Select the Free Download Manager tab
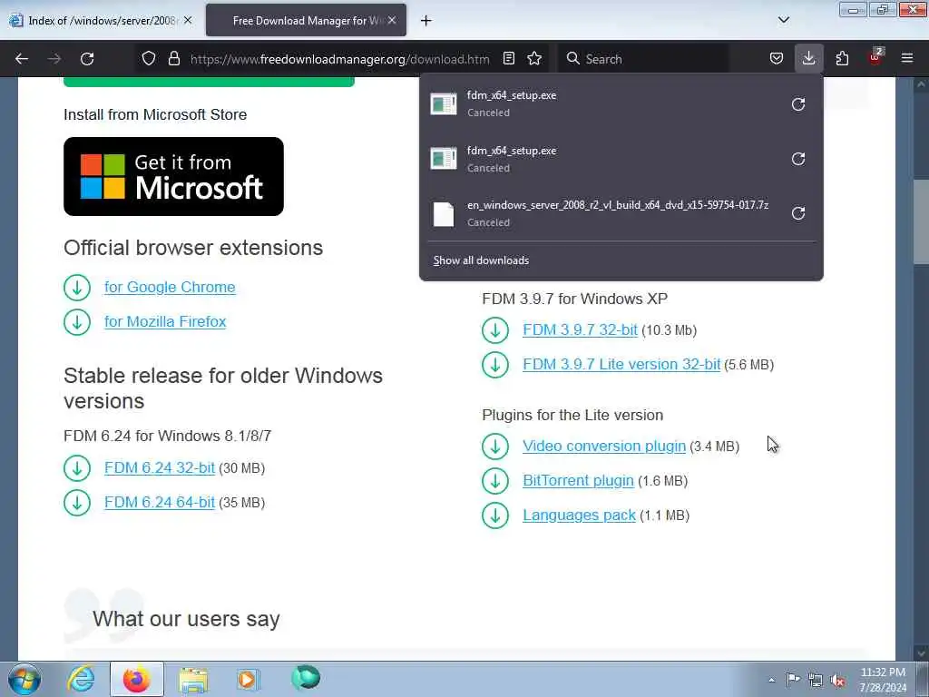 pyautogui.click(x=307, y=21)
